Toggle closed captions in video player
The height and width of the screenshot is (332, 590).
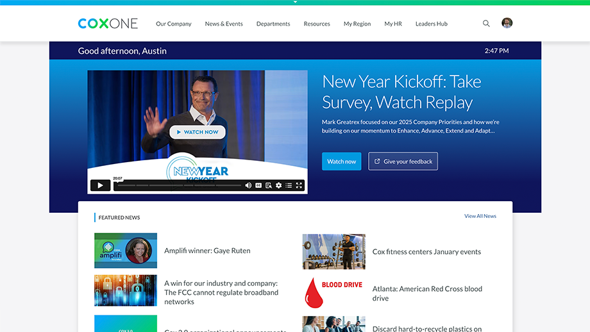258,185
